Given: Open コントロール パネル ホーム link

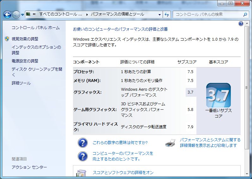Looking at the screenshot, I should (x=36, y=28).
